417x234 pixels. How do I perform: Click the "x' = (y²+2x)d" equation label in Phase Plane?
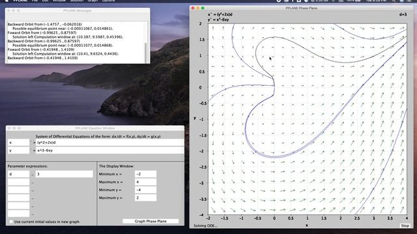[220, 14]
